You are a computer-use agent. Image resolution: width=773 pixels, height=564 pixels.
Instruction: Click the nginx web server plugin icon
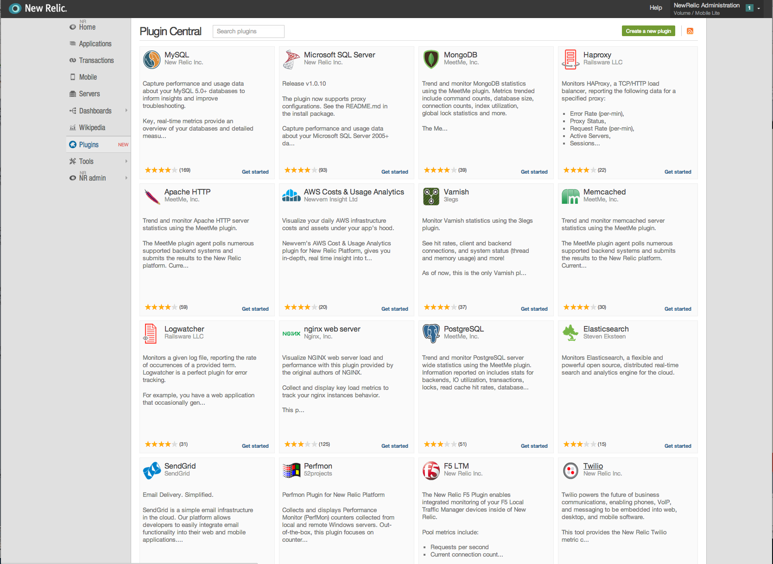click(291, 333)
